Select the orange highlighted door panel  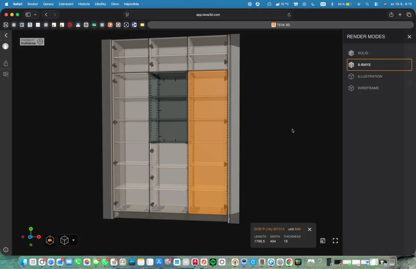[x=208, y=142]
